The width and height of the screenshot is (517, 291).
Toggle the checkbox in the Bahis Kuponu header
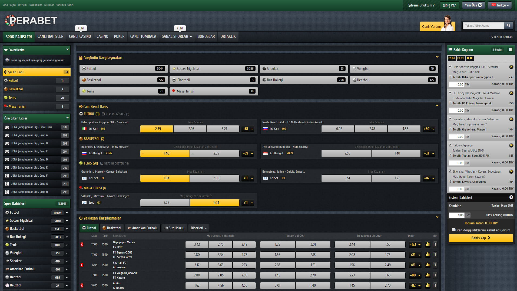(510, 50)
